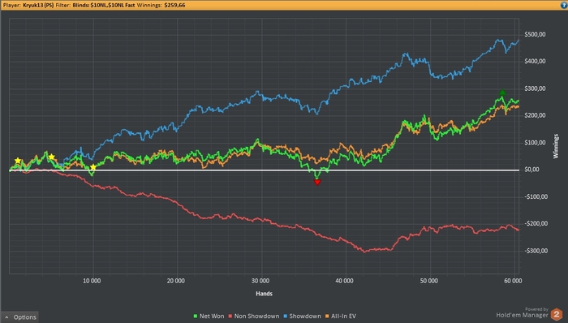Click the blue Showdown color swatch
The width and height of the screenshot is (568, 323).
[285, 317]
